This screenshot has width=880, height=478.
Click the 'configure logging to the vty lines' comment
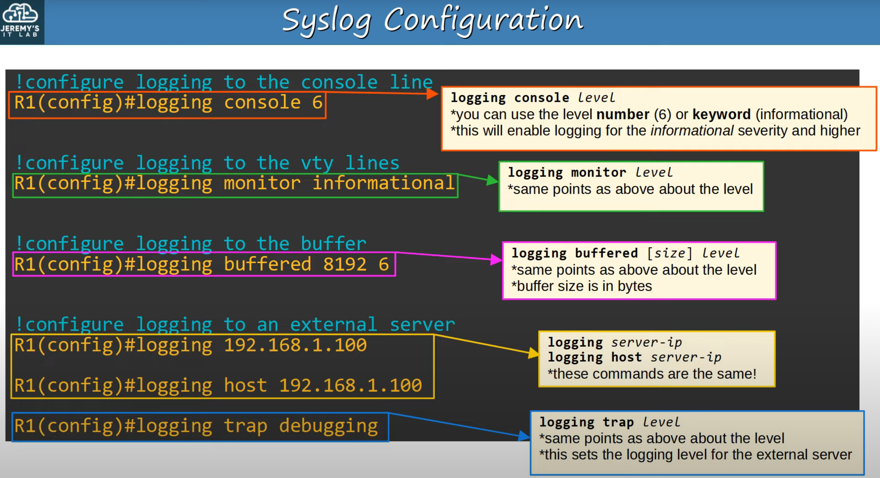pos(207,163)
